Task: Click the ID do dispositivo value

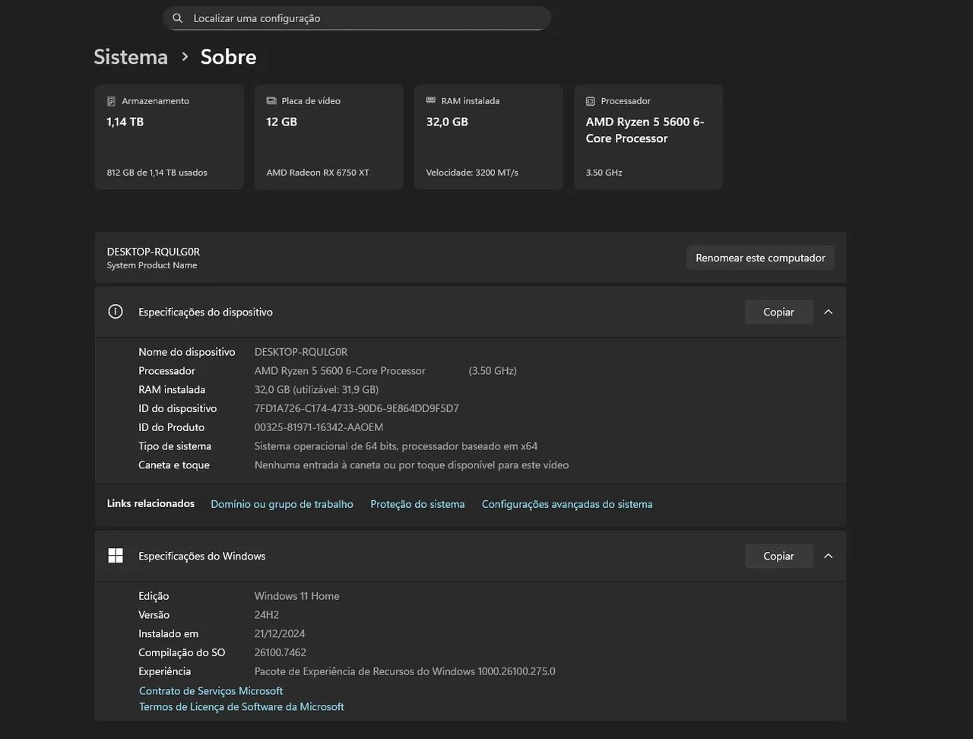Action: [x=357, y=409]
